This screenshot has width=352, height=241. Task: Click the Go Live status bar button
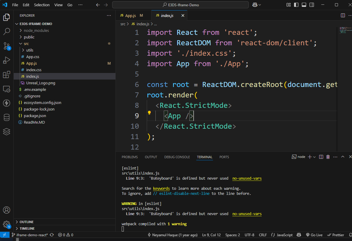(x=314, y=235)
